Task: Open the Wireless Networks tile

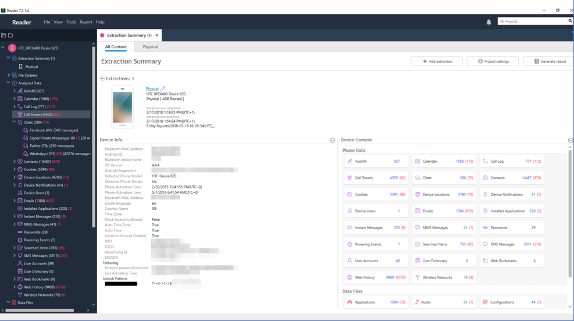Action: (x=444, y=277)
